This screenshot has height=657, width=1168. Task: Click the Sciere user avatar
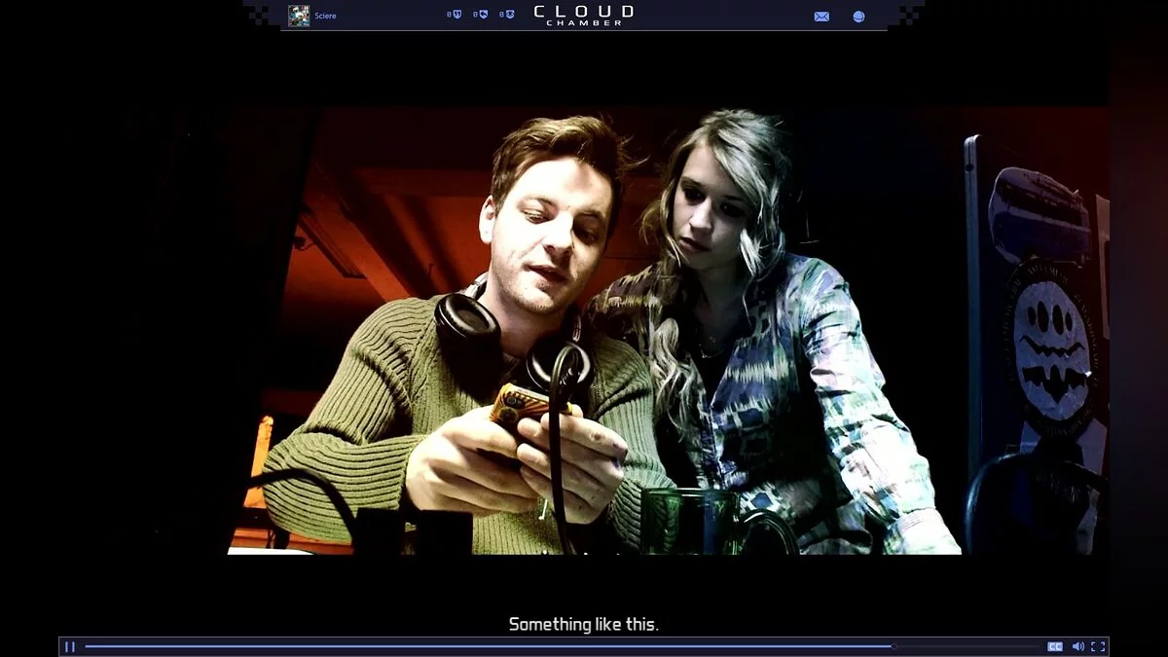(x=299, y=16)
